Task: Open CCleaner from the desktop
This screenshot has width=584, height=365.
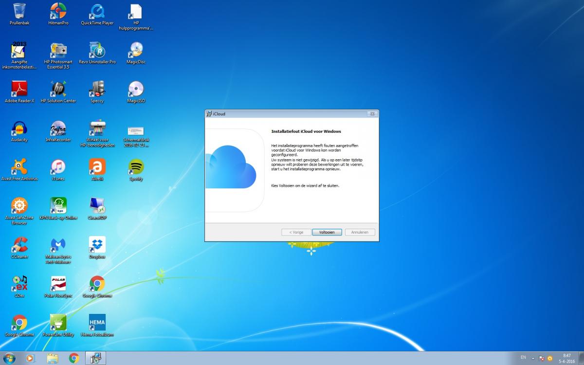Action: pyautogui.click(x=19, y=248)
